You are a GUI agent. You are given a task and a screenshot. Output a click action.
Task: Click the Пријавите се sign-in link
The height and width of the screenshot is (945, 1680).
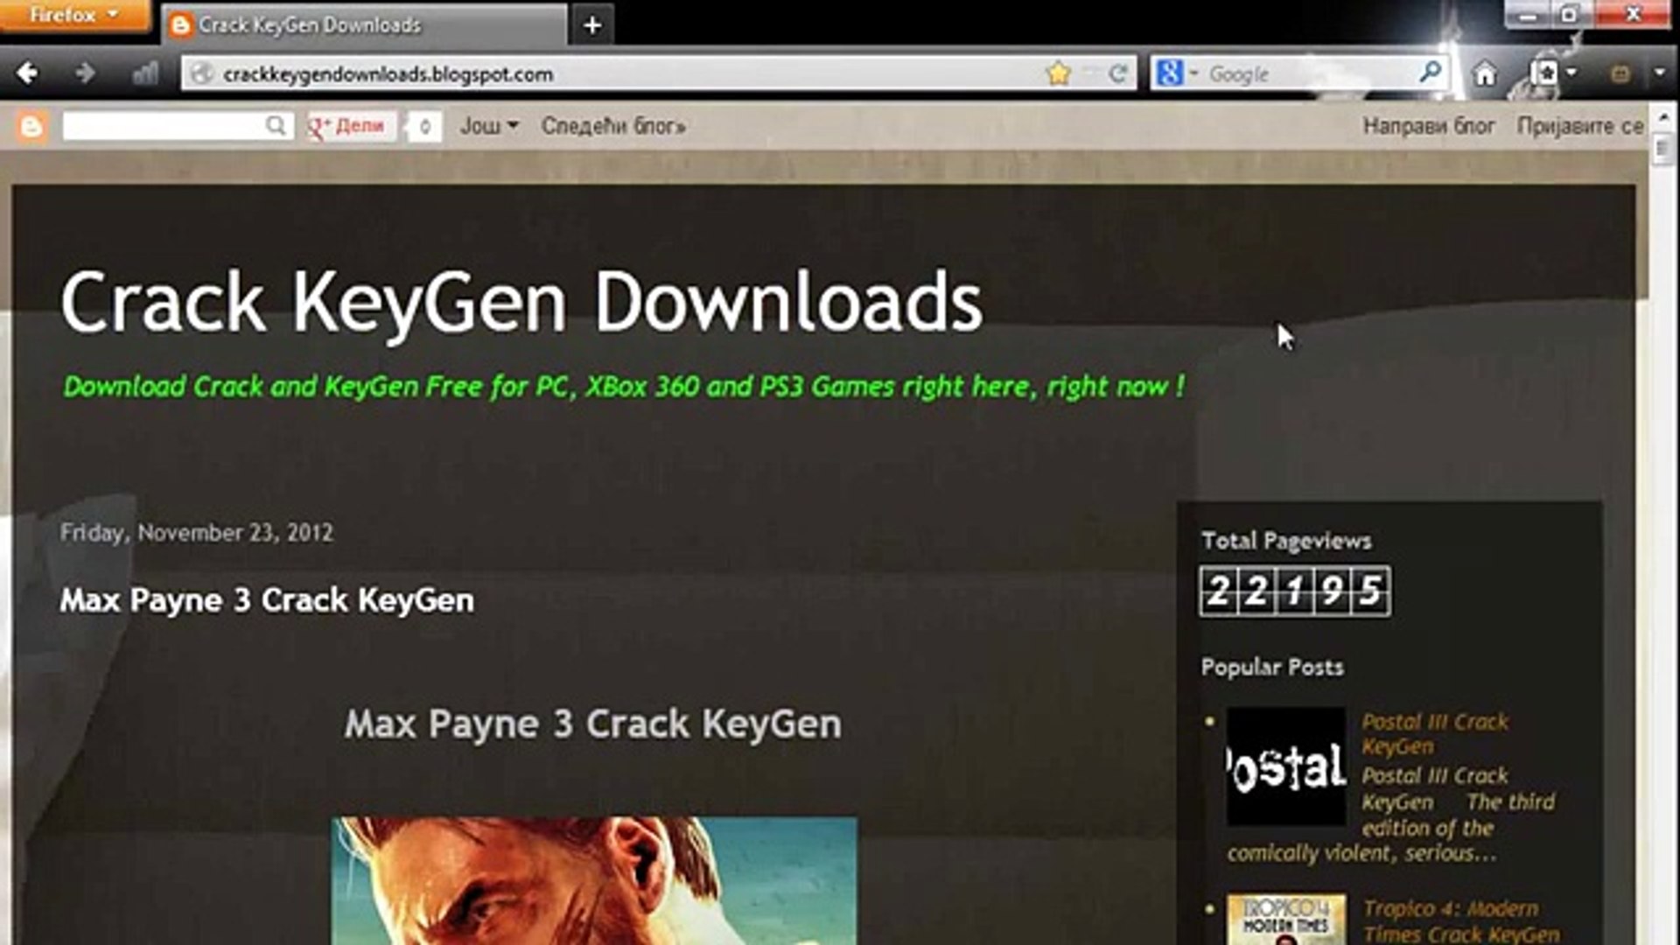click(1579, 126)
